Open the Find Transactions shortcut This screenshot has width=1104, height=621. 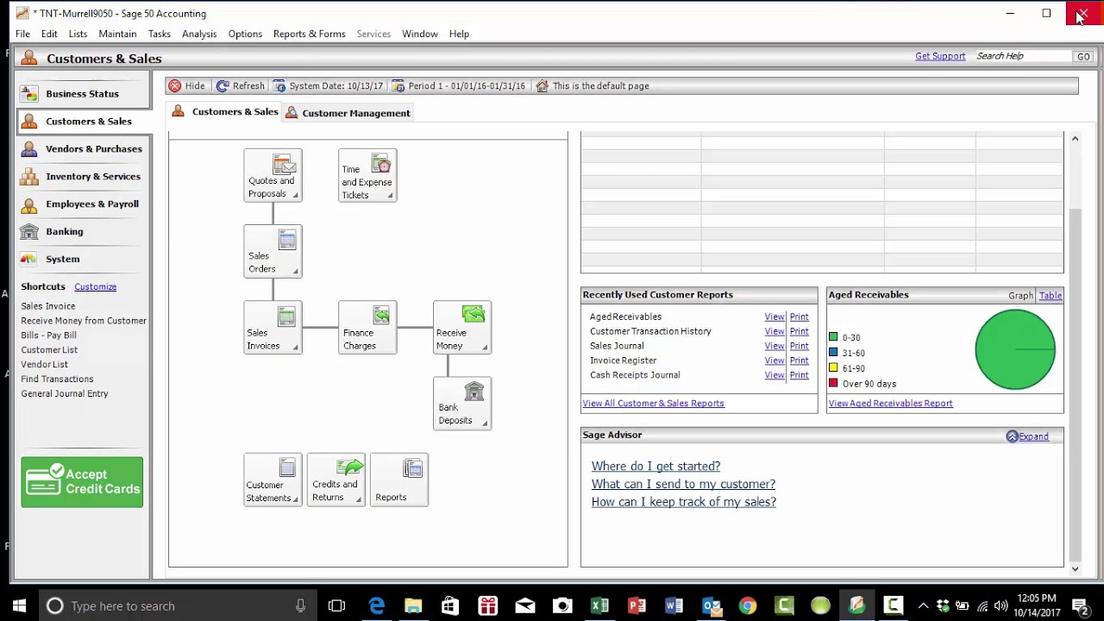click(x=57, y=379)
